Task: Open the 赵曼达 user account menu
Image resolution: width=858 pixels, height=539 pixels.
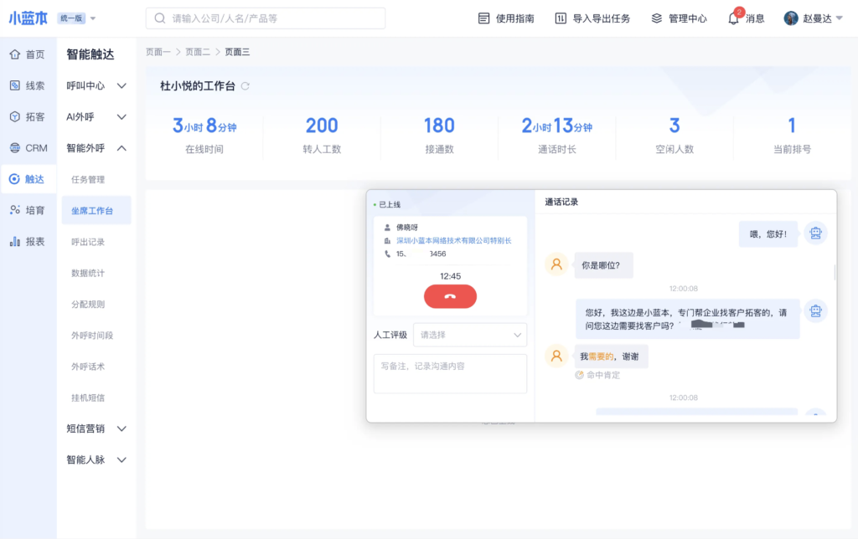Action: click(x=813, y=18)
